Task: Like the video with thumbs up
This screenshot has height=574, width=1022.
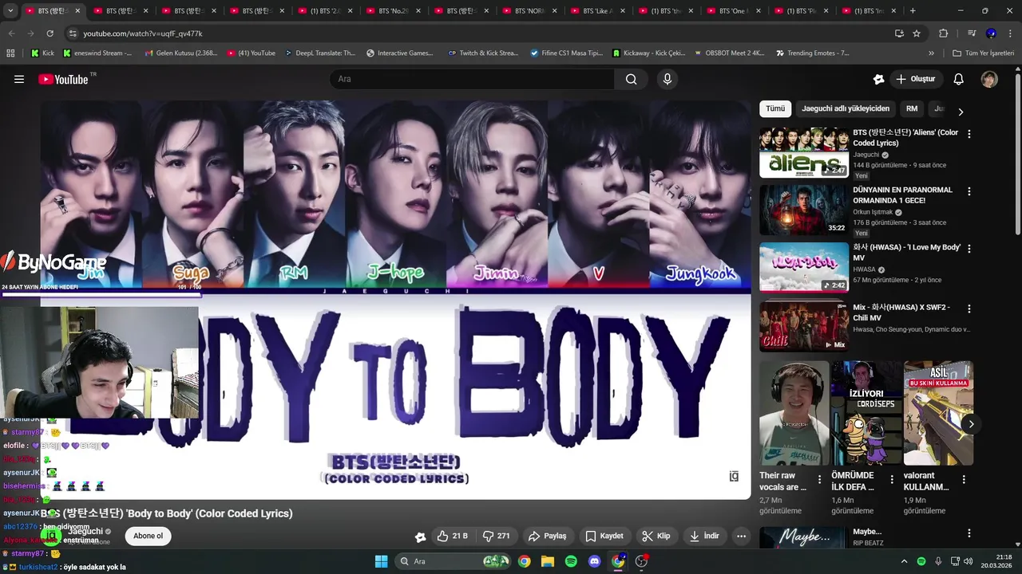Action: click(452, 536)
